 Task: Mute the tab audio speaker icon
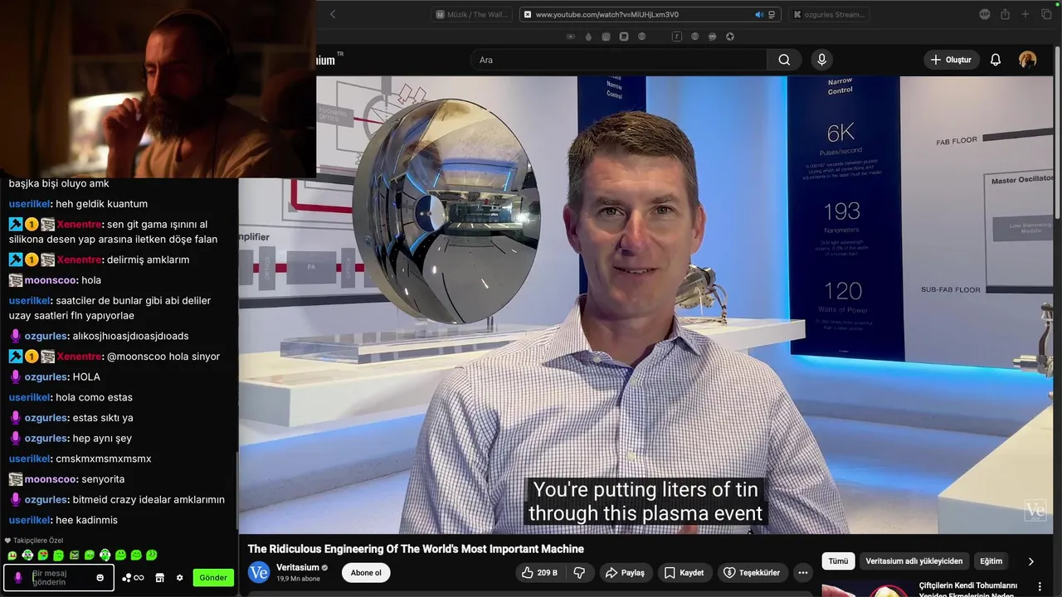click(x=758, y=14)
